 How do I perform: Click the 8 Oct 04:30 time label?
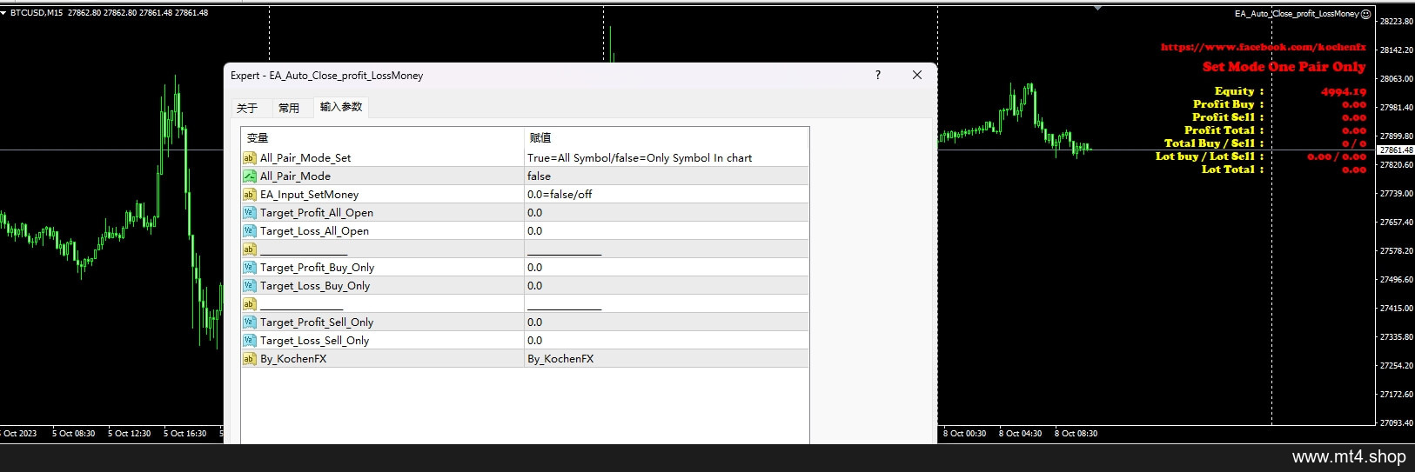[1020, 434]
